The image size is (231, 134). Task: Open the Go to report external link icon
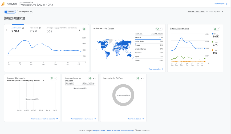[x=226, y=4]
